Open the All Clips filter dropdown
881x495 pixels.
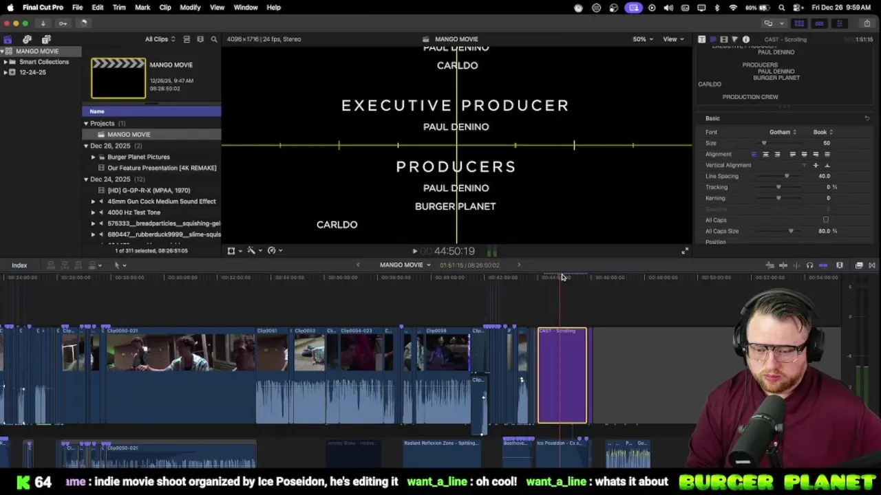(160, 39)
